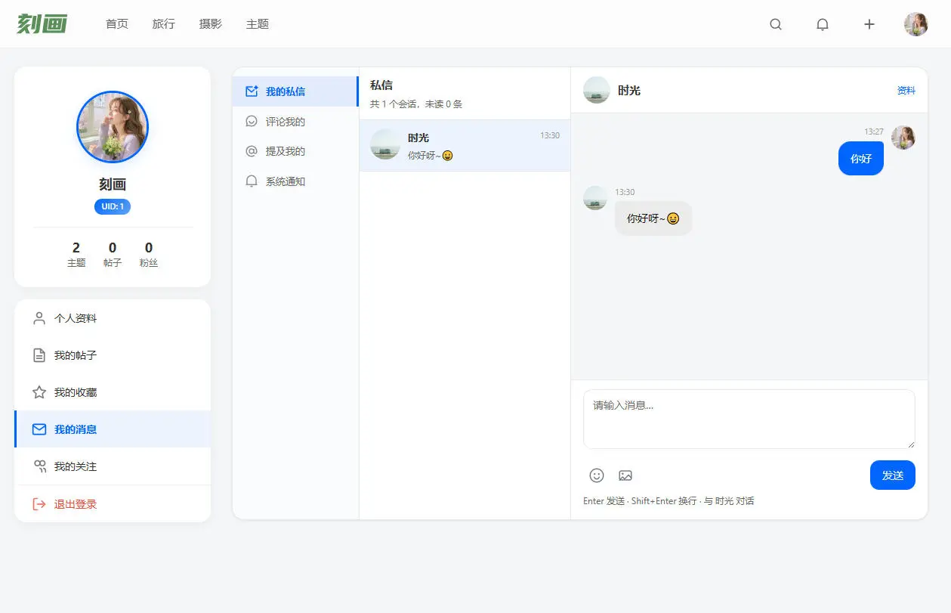Open the emoji picker smiley icon
This screenshot has width=951, height=613.
coord(597,475)
